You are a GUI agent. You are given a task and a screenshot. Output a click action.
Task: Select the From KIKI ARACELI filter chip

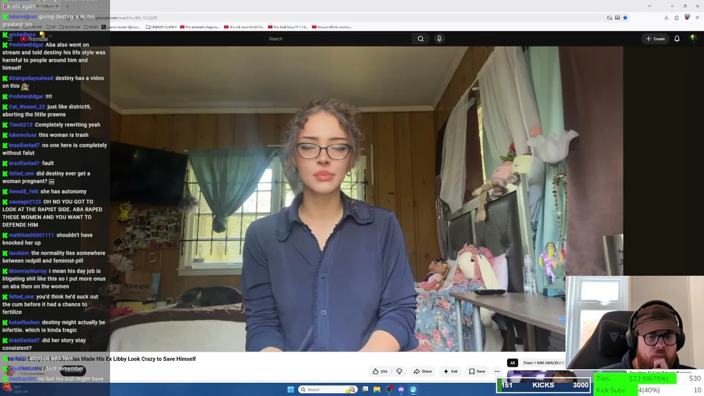(x=543, y=363)
